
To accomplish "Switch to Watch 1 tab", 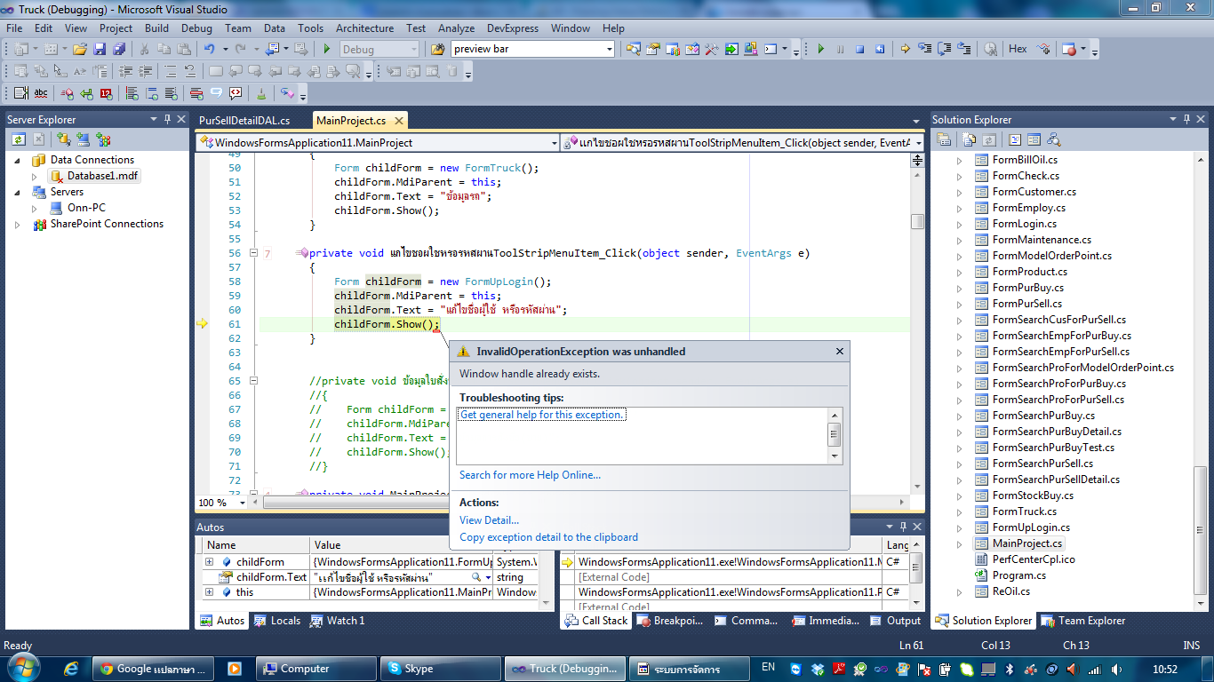I will click(337, 621).
